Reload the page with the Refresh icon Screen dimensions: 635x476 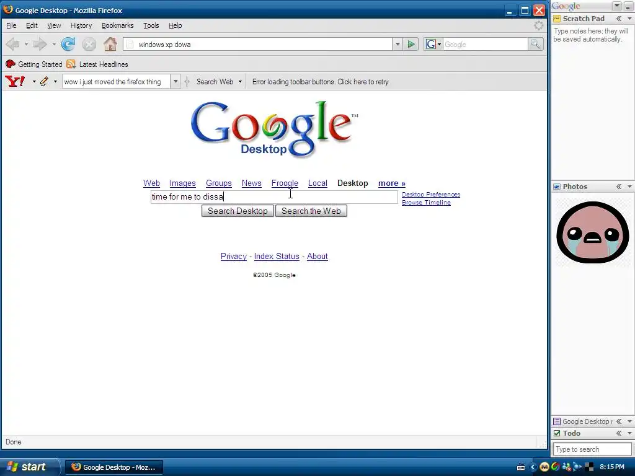(68, 44)
